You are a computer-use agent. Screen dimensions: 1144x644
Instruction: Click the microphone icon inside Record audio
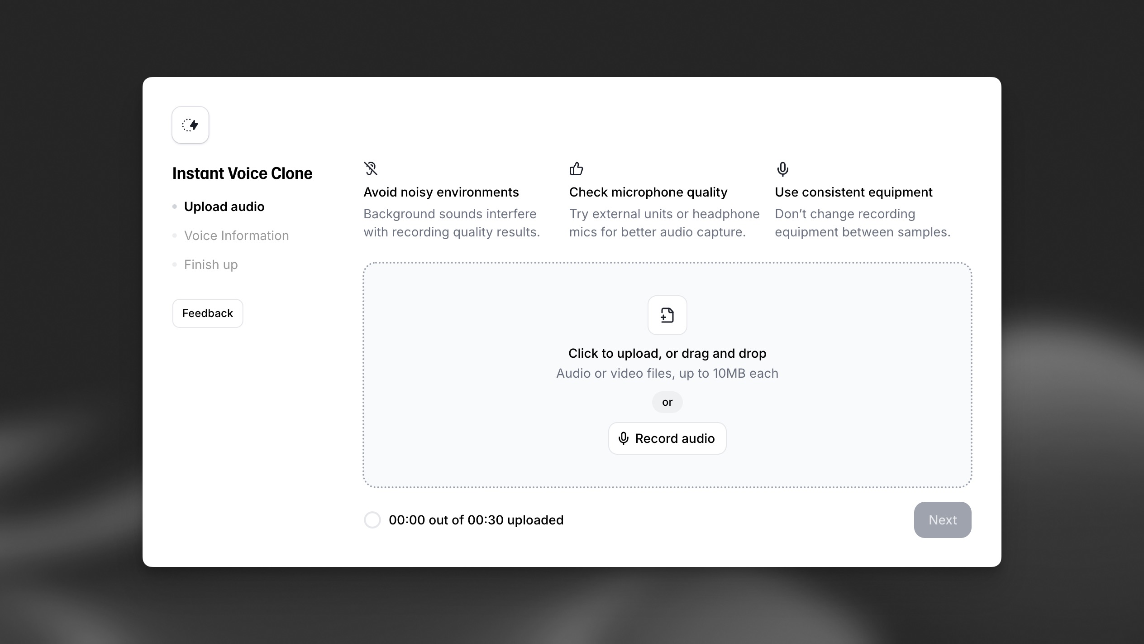[x=624, y=438]
